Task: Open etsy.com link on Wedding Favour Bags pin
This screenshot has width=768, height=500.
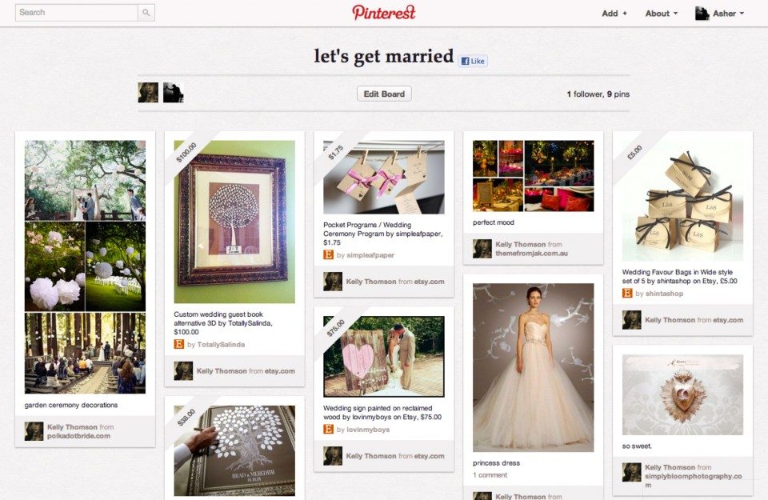Action: click(728, 320)
